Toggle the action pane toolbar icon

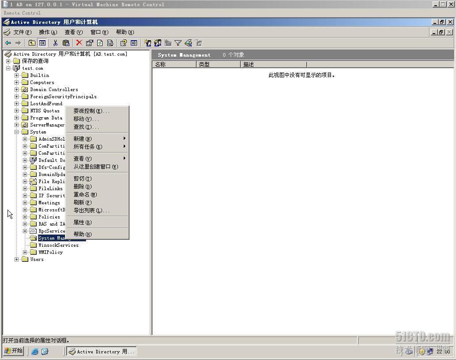coord(134,43)
